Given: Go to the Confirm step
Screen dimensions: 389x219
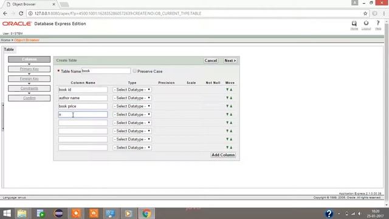Looking at the screenshot, I should [29, 98].
